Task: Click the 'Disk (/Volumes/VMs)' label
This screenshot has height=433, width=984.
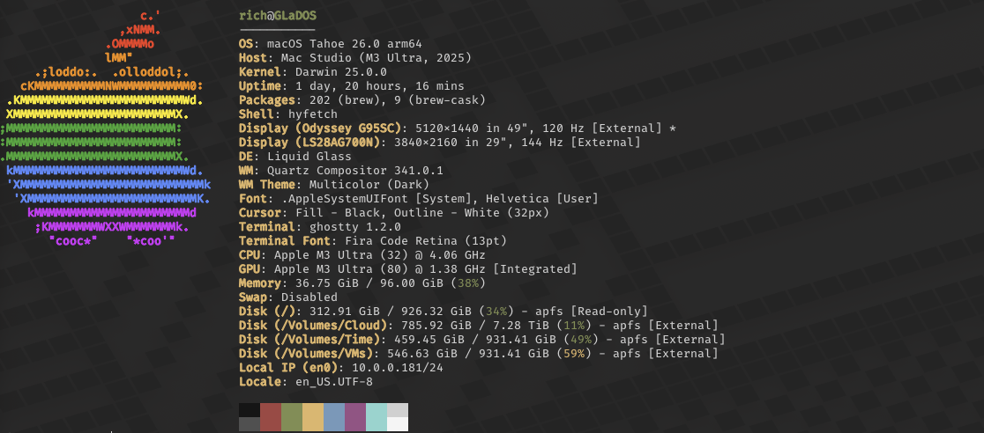Action: click(x=306, y=354)
